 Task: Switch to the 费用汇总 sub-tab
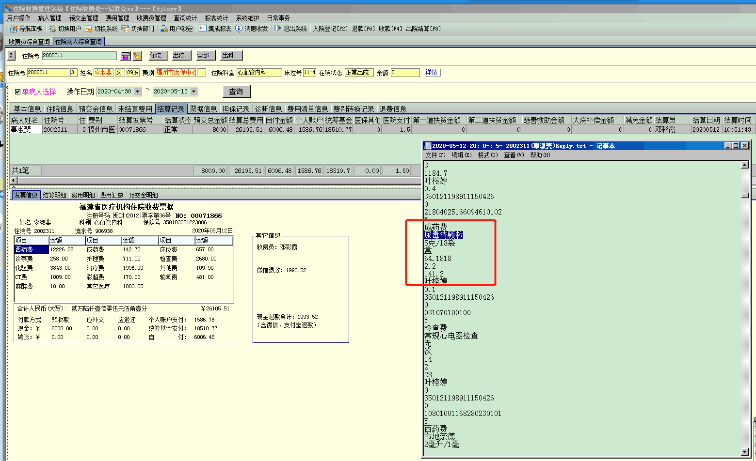pyautogui.click(x=112, y=195)
